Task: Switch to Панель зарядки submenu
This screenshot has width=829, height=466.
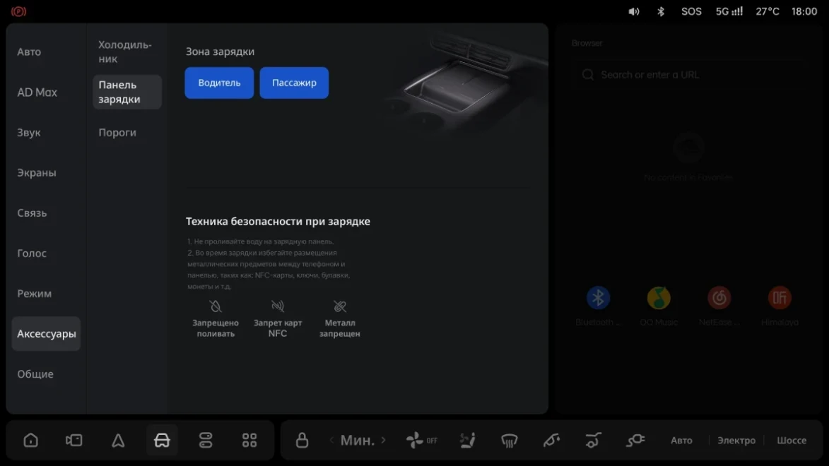Action: coord(127,92)
